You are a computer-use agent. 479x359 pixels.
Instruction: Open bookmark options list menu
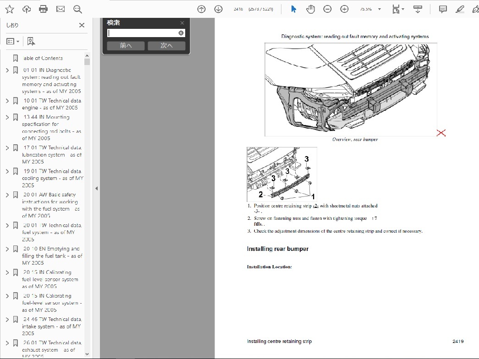point(13,41)
